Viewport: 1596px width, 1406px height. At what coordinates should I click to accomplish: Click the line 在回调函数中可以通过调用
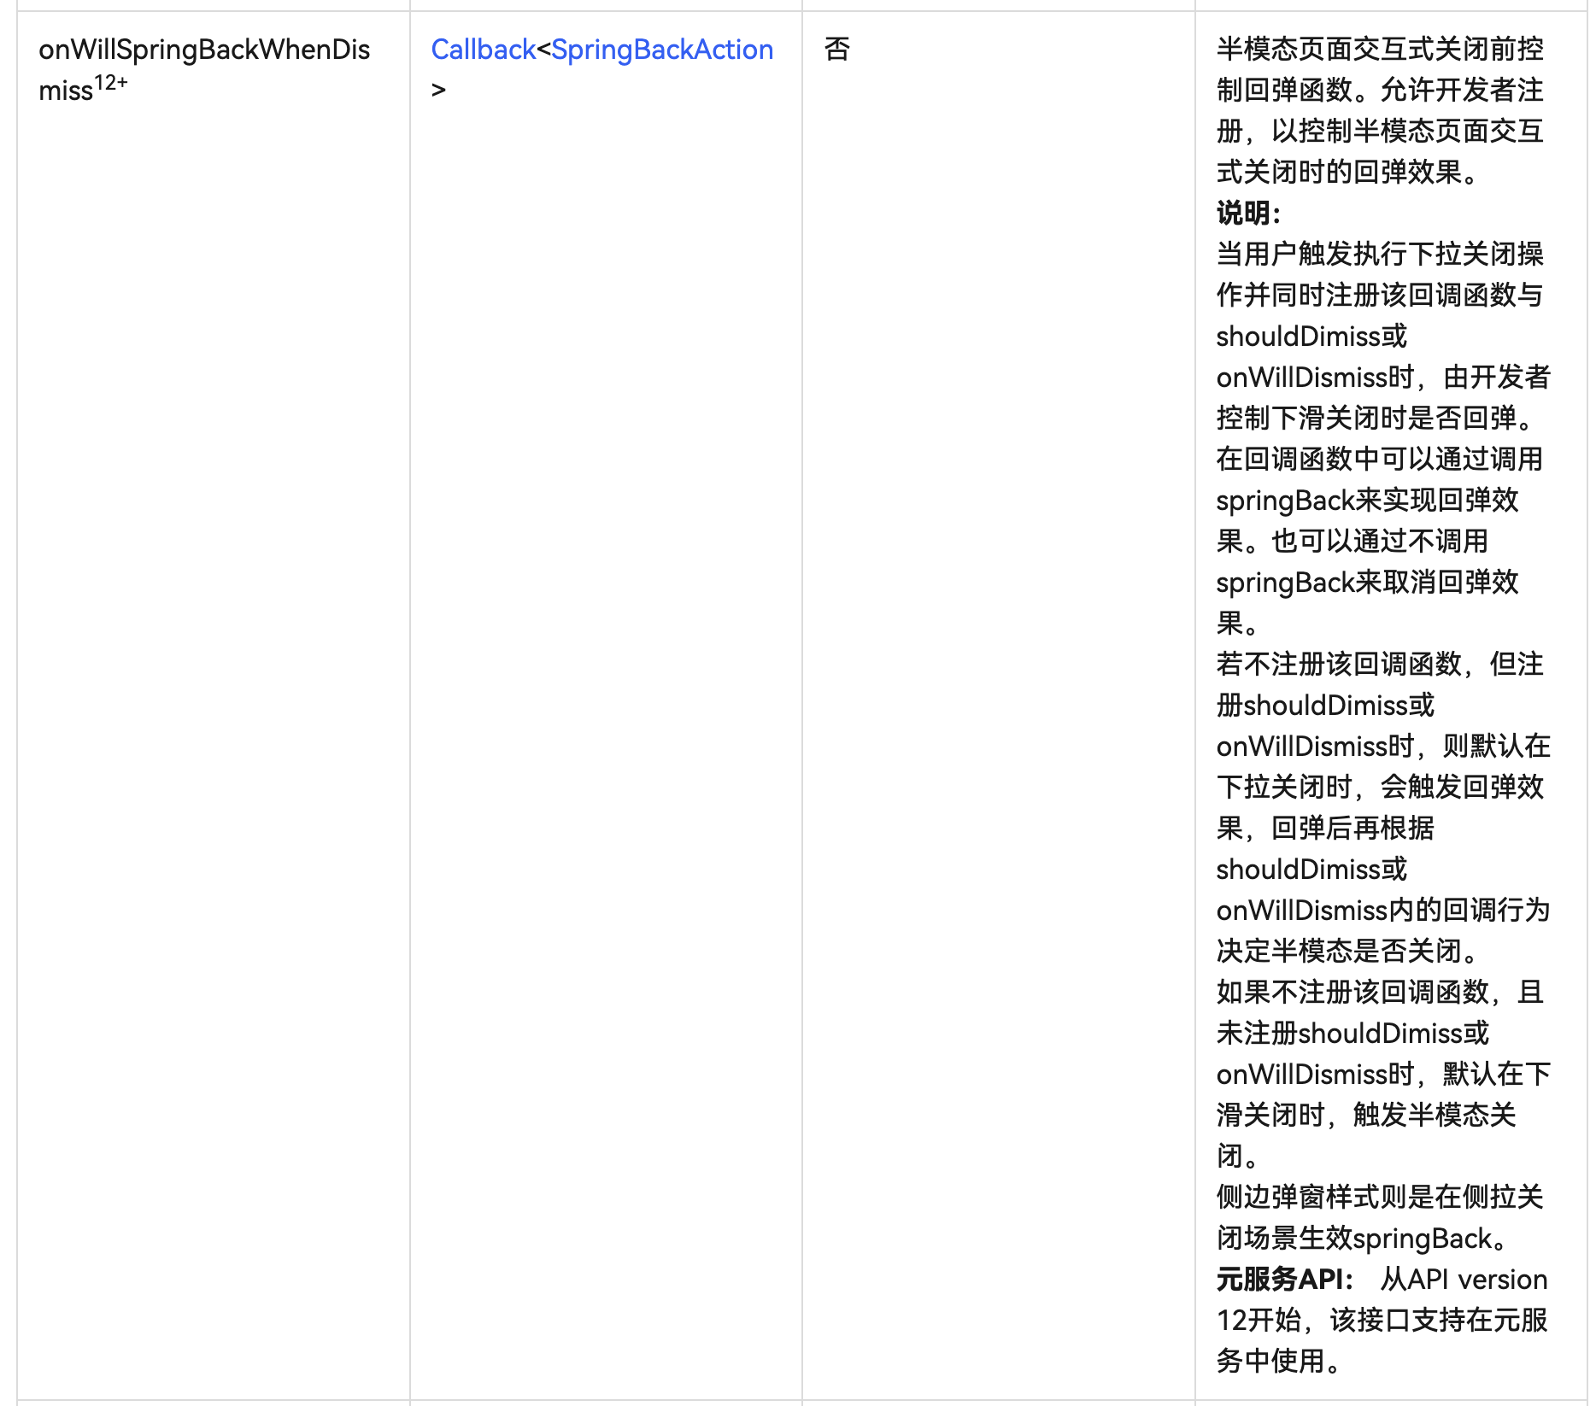(x=1380, y=459)
